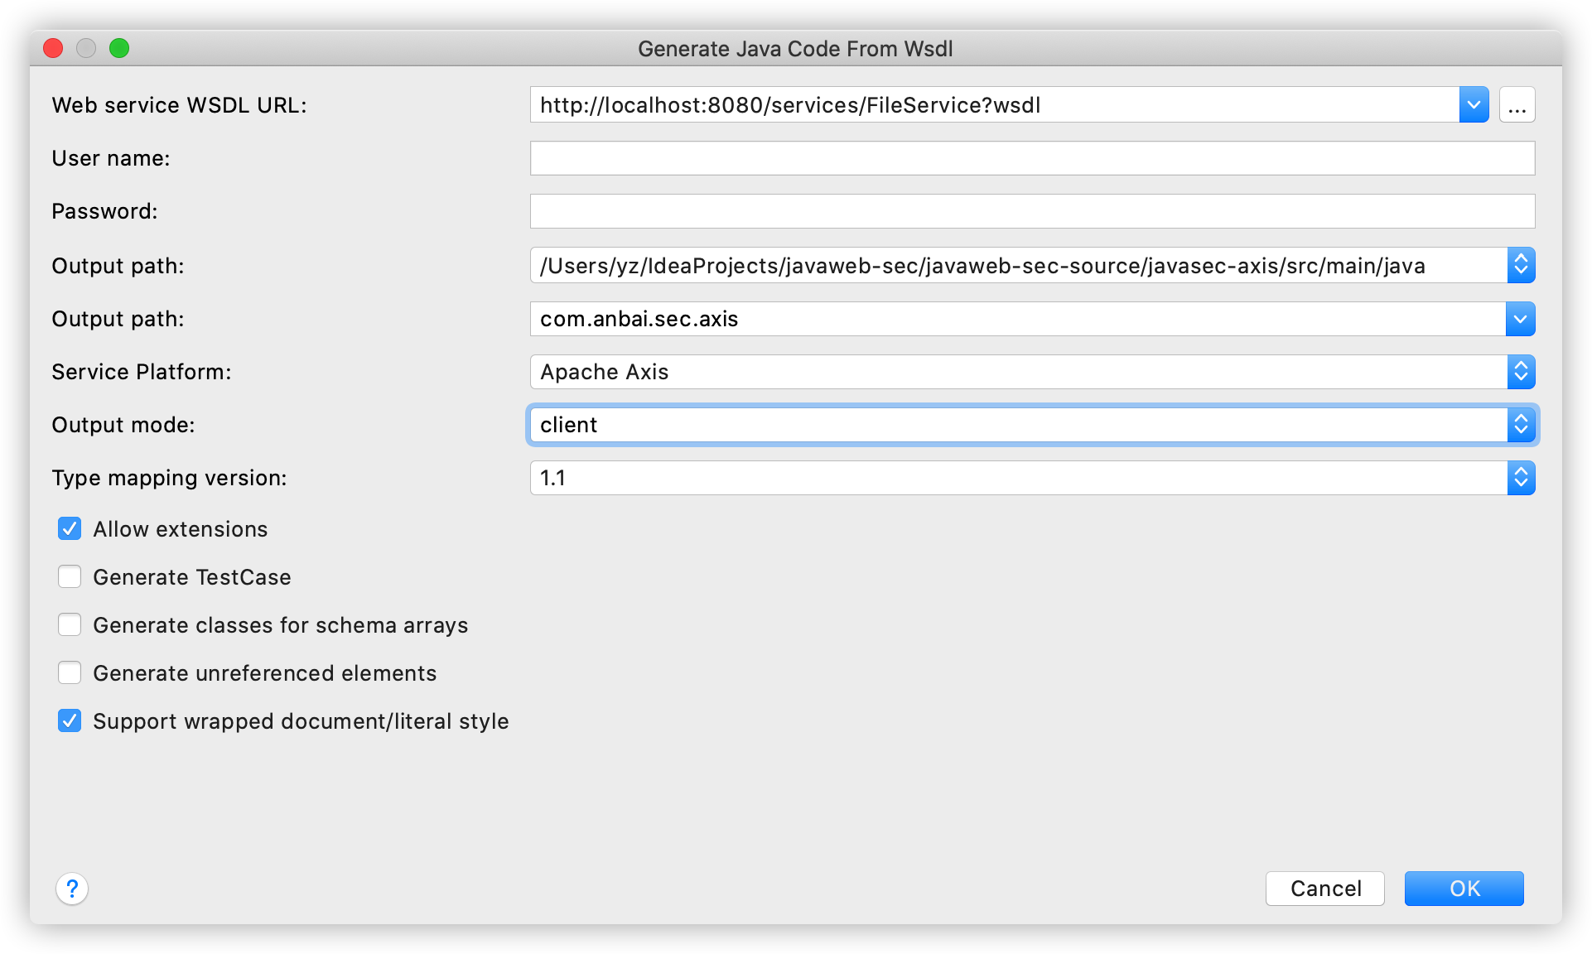Image resolution: width=1592 pixels, height=954 pixels.
Task: Open the Type mapping version selector
Action: 1520,478
